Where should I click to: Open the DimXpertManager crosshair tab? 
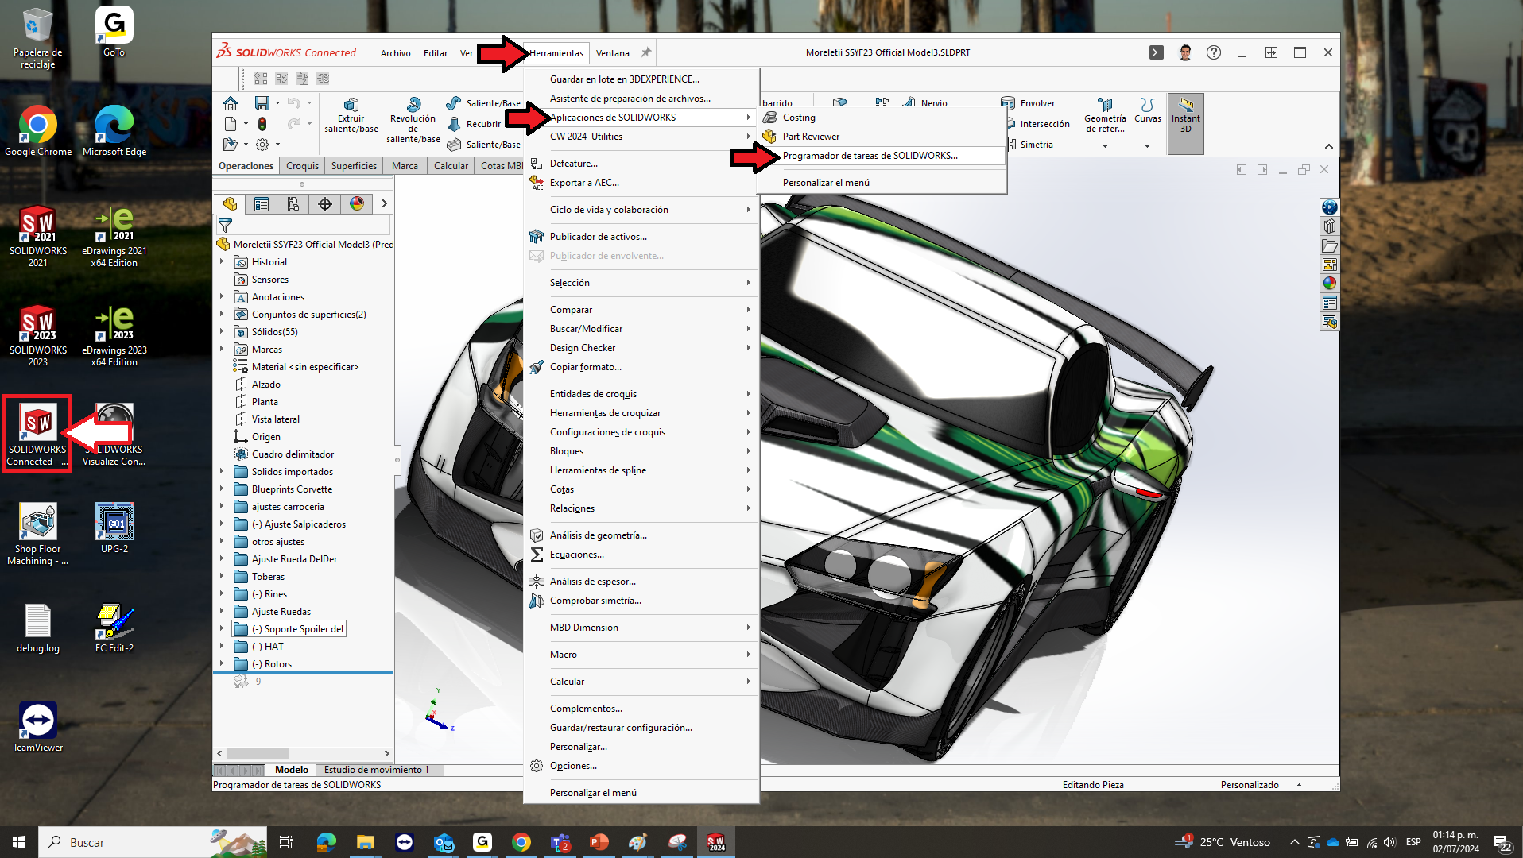point(325,204)
